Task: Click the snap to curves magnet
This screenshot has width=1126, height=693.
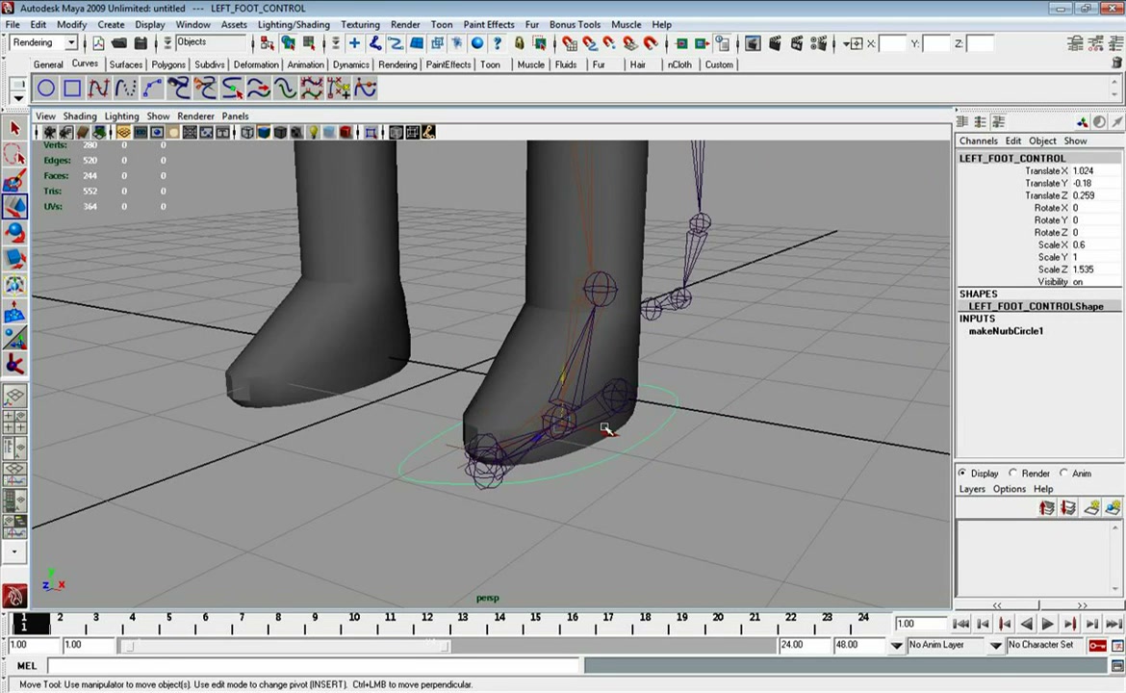Action: pyautogui.click(x=590, y=43)
